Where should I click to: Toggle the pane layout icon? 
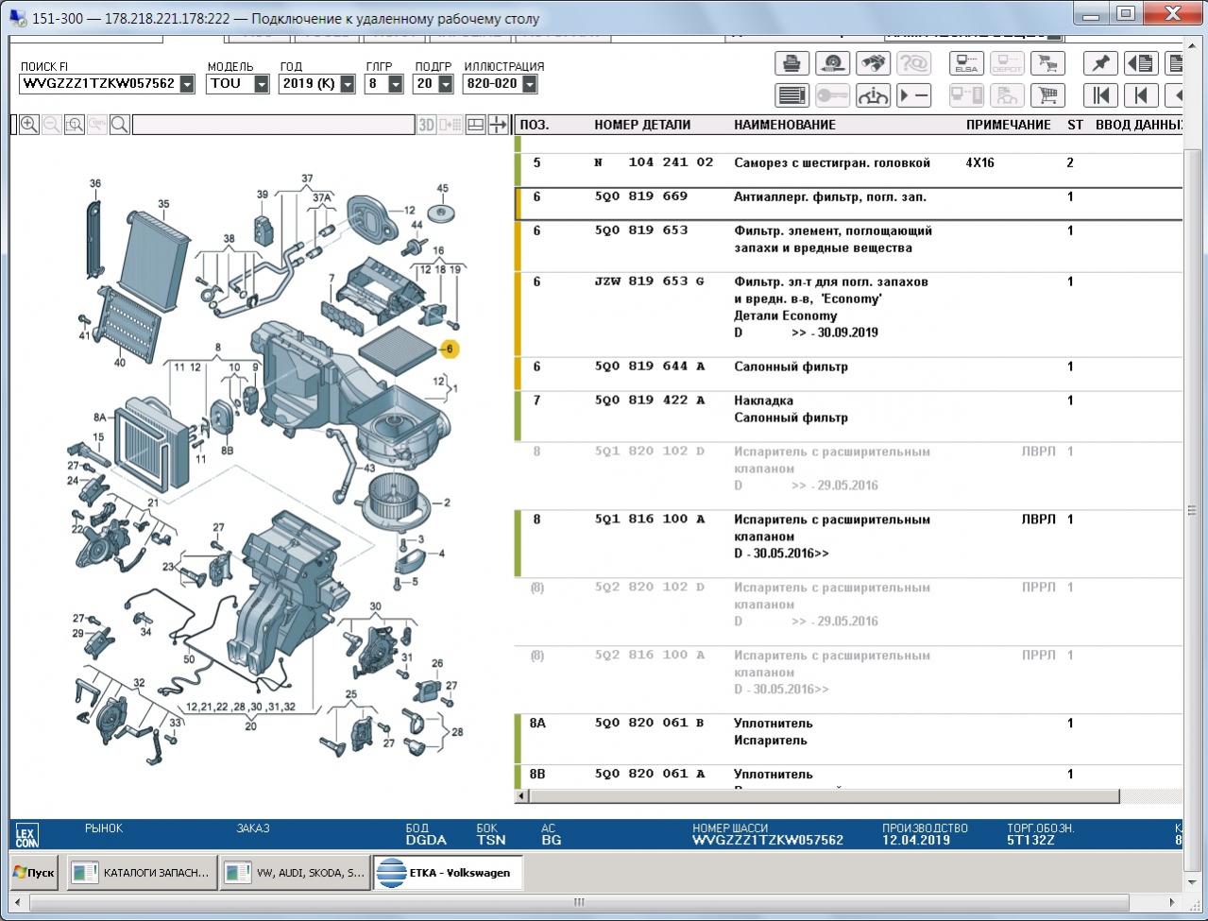tap(476, 125)
